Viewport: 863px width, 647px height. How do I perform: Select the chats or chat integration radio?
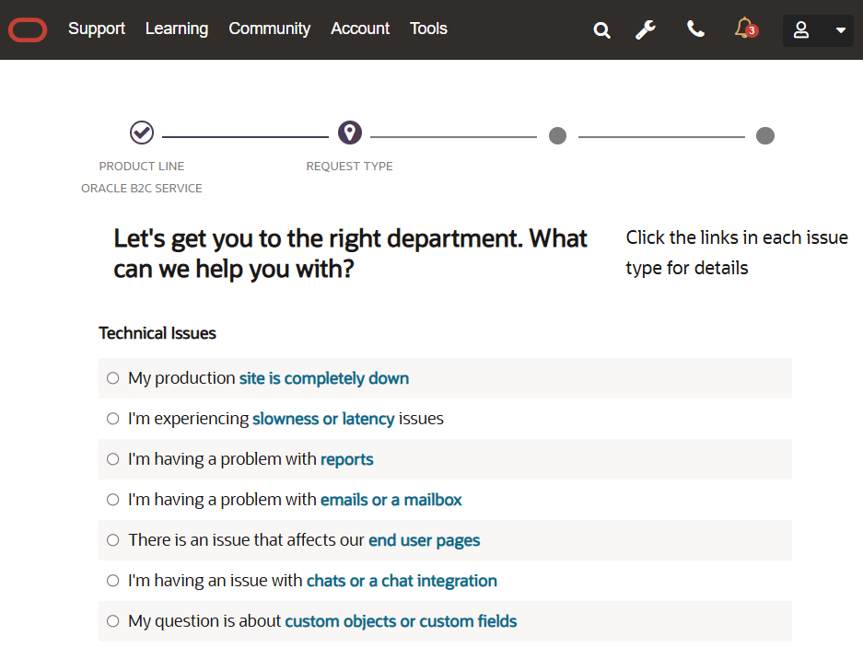113,581
